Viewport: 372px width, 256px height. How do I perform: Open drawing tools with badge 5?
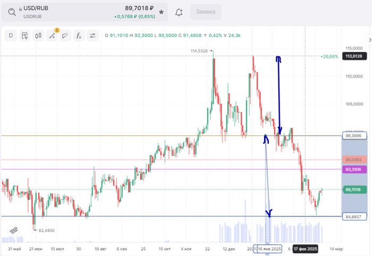(x=52, y=36)
